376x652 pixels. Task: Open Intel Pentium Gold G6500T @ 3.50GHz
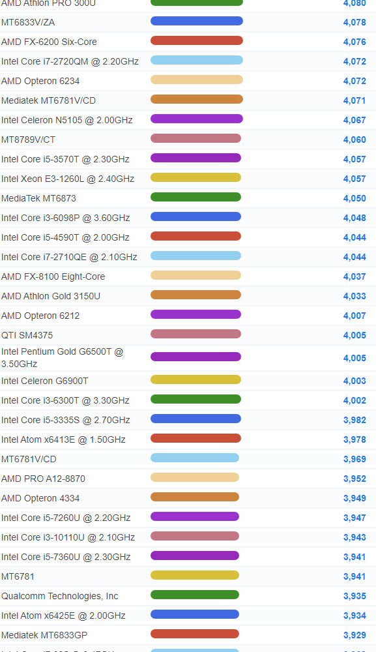[x=63, y=357]
